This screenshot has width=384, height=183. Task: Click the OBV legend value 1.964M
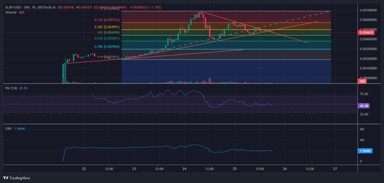(20, 129)
